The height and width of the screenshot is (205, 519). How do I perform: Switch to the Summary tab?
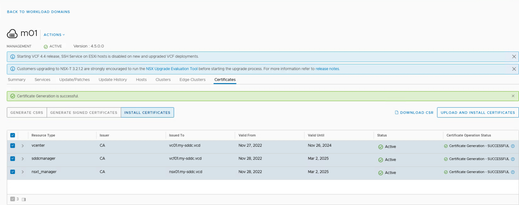pyautogui.click(x=17, y=80)
